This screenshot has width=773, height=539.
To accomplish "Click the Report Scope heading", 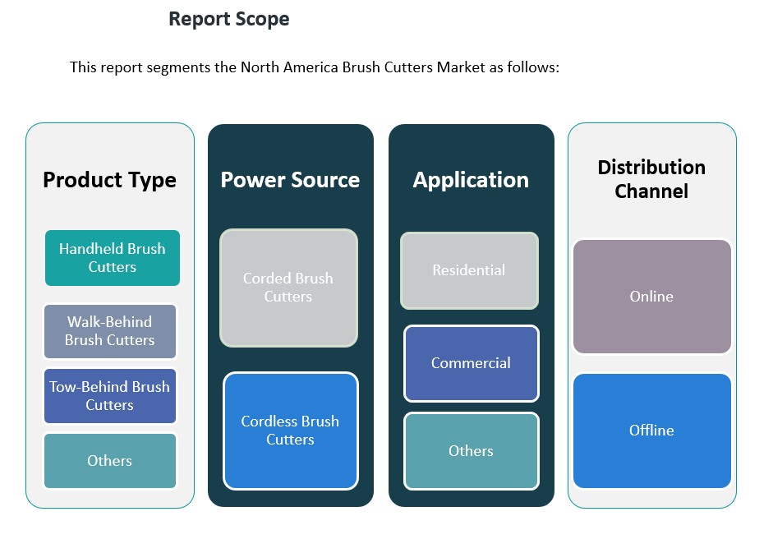I will [228, 19].
